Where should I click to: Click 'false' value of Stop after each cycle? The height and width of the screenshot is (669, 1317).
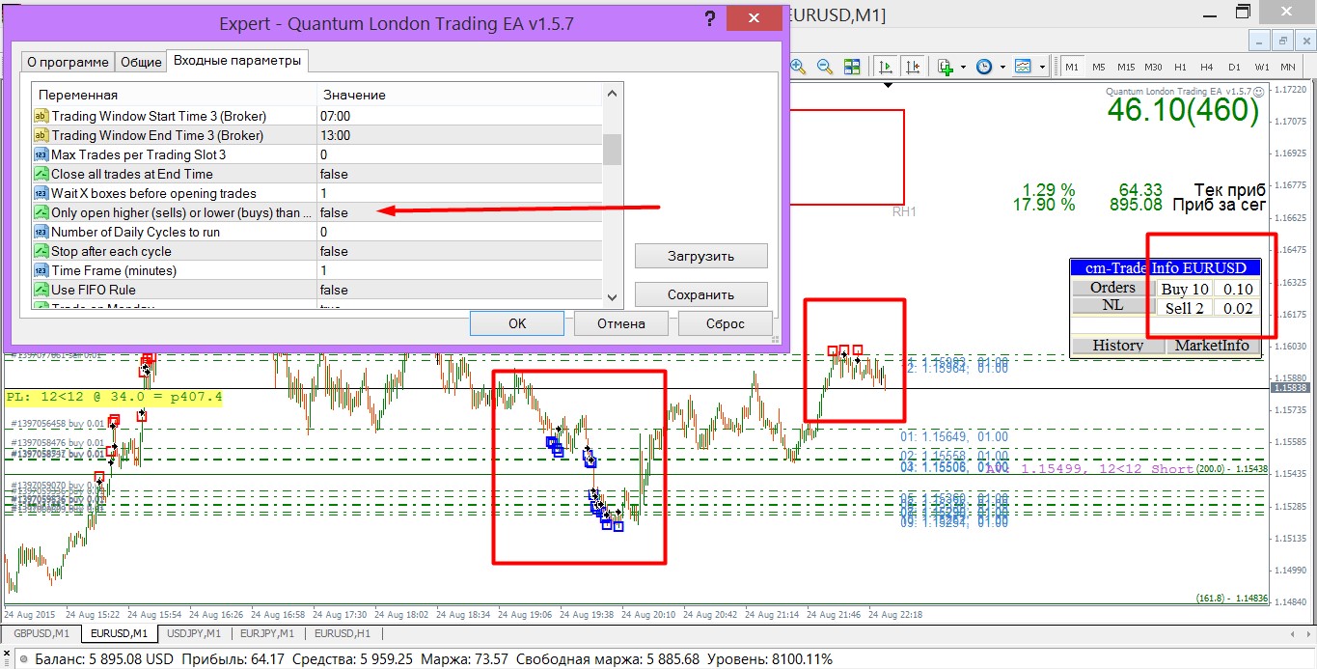click(x=334, y=251)
